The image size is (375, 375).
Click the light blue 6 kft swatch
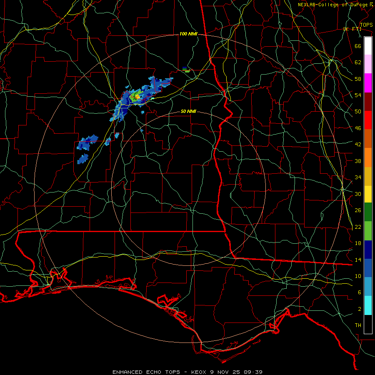click(368, 286)
